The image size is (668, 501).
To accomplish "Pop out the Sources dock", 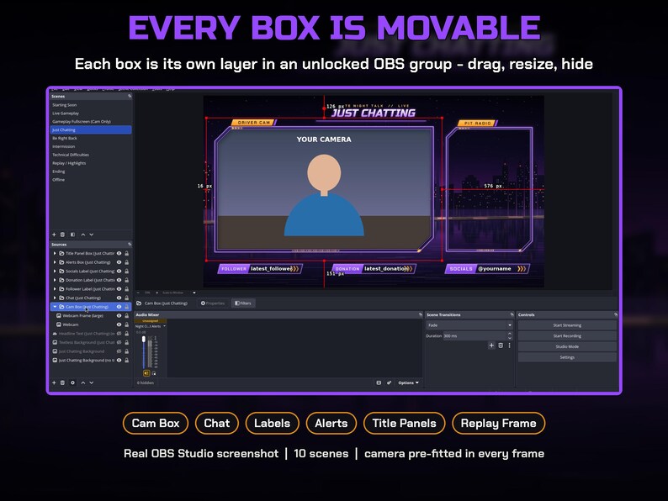I will (x=130, y=245).
